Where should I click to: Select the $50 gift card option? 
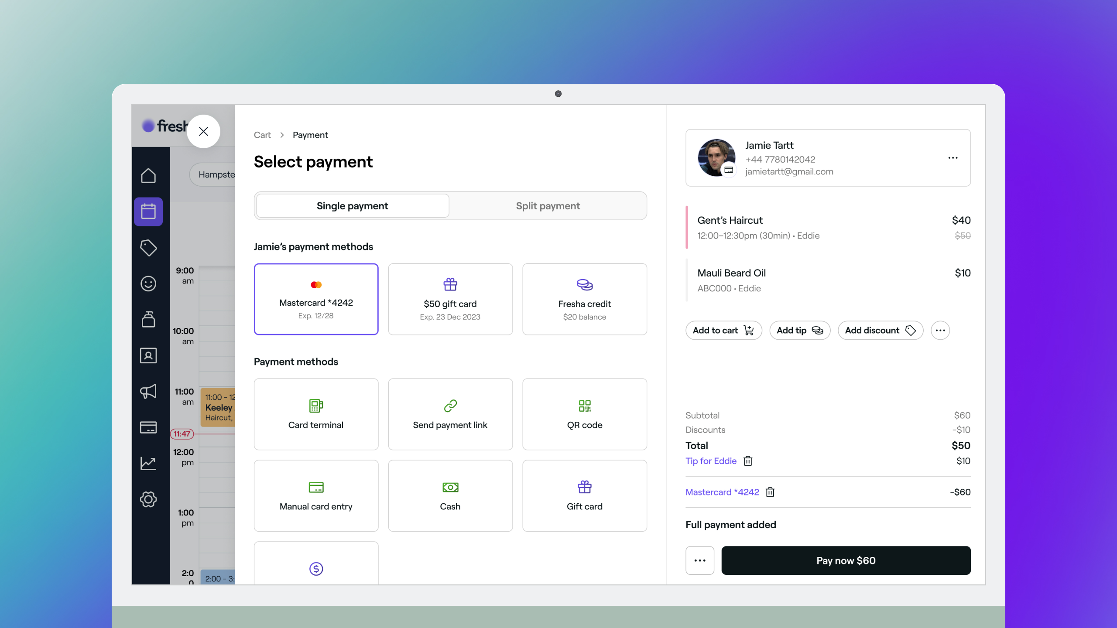tap(450, 299)
